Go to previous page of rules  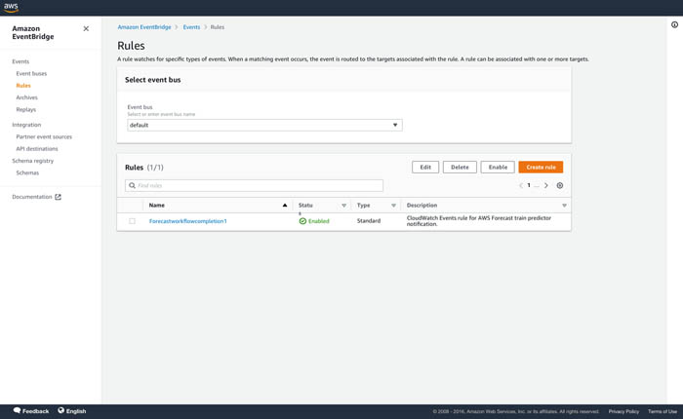coord(520,185)
